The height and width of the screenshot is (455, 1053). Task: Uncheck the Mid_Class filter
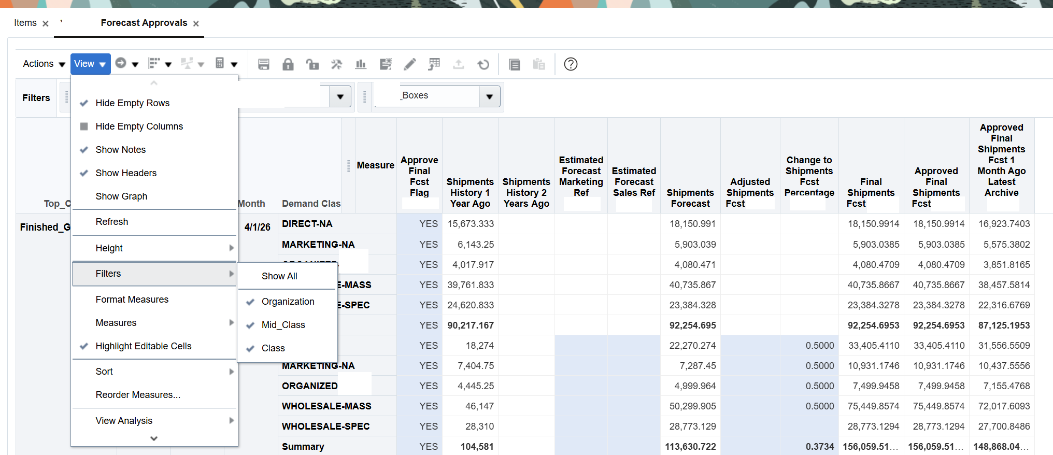(x=283, y=325)
